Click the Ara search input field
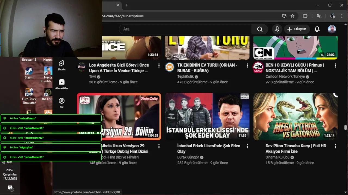Viewport: 348px width, 195px height. click(186, 29)
